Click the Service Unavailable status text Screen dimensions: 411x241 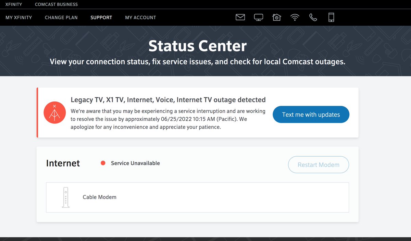tap(135, 163)
